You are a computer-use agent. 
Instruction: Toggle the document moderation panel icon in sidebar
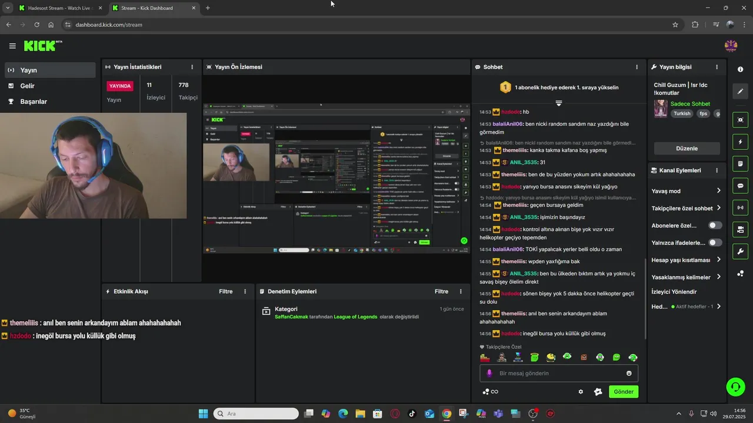(x=740, y=163)
